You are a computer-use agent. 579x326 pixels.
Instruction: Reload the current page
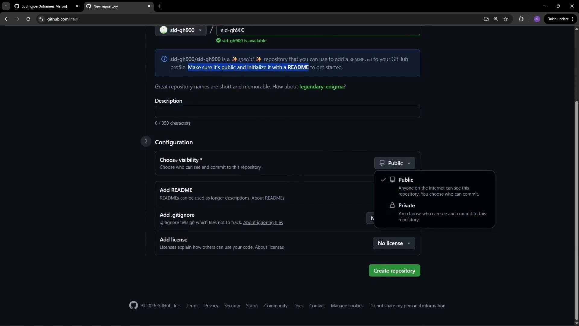pyautogui.click(x=28, y=19)
